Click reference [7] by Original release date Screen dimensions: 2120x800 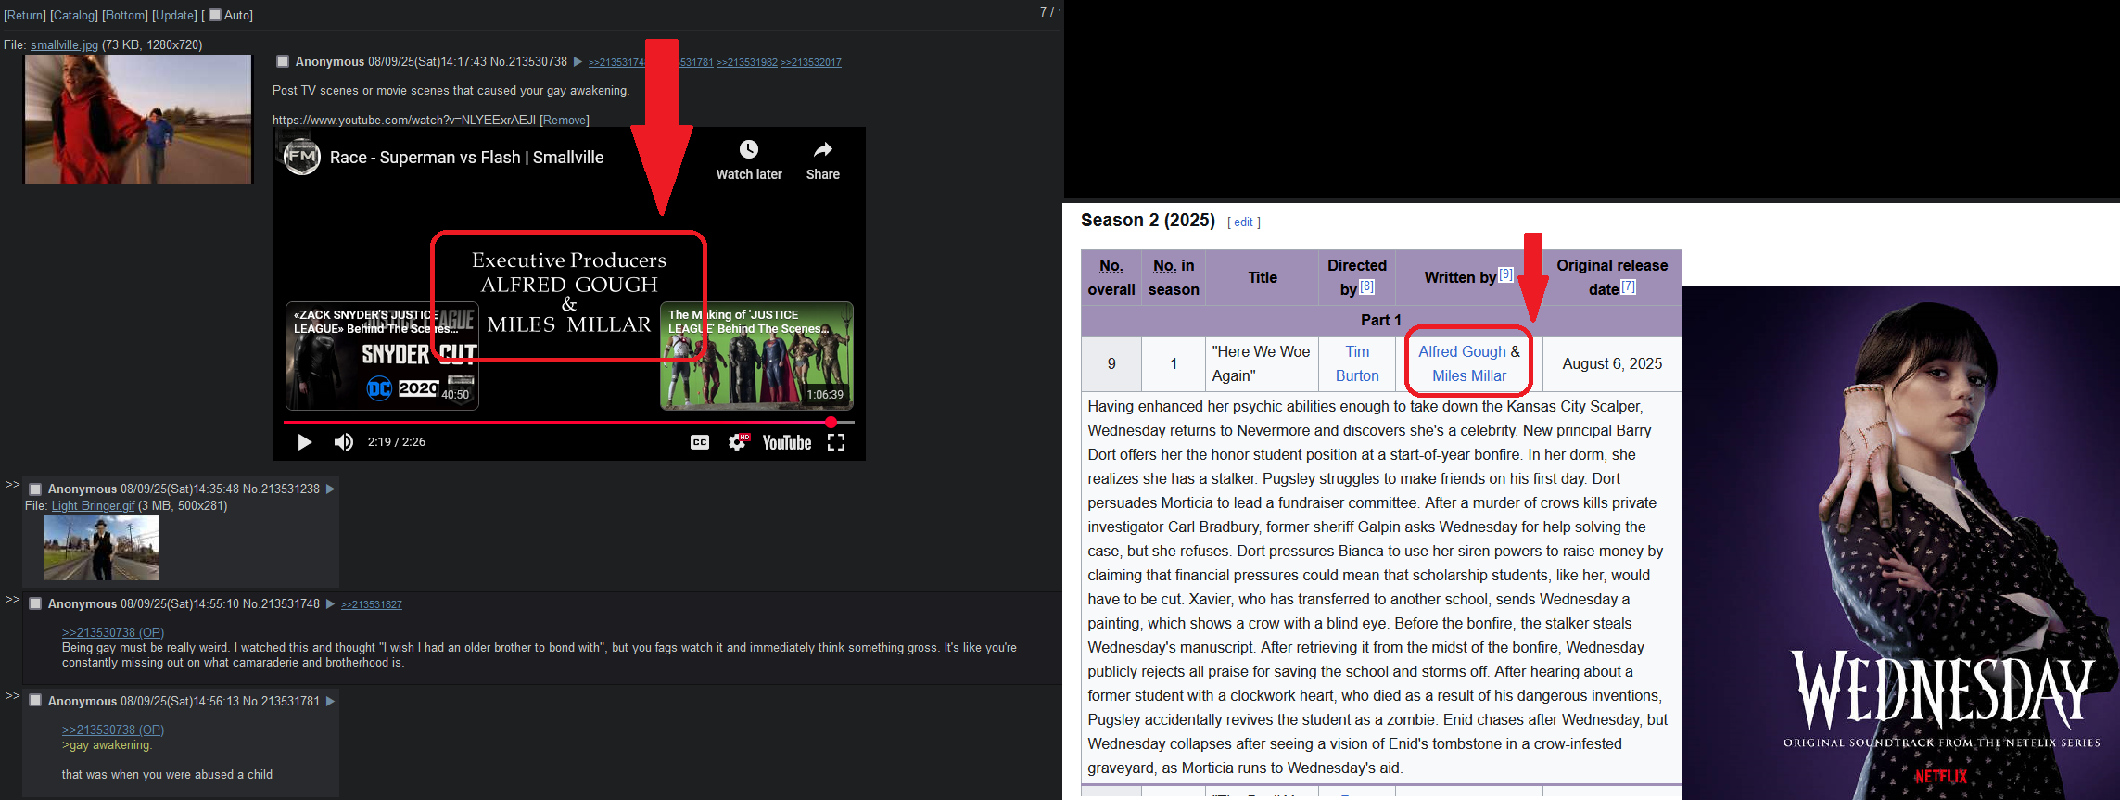pyautogui.click(x=1628, y=287)
